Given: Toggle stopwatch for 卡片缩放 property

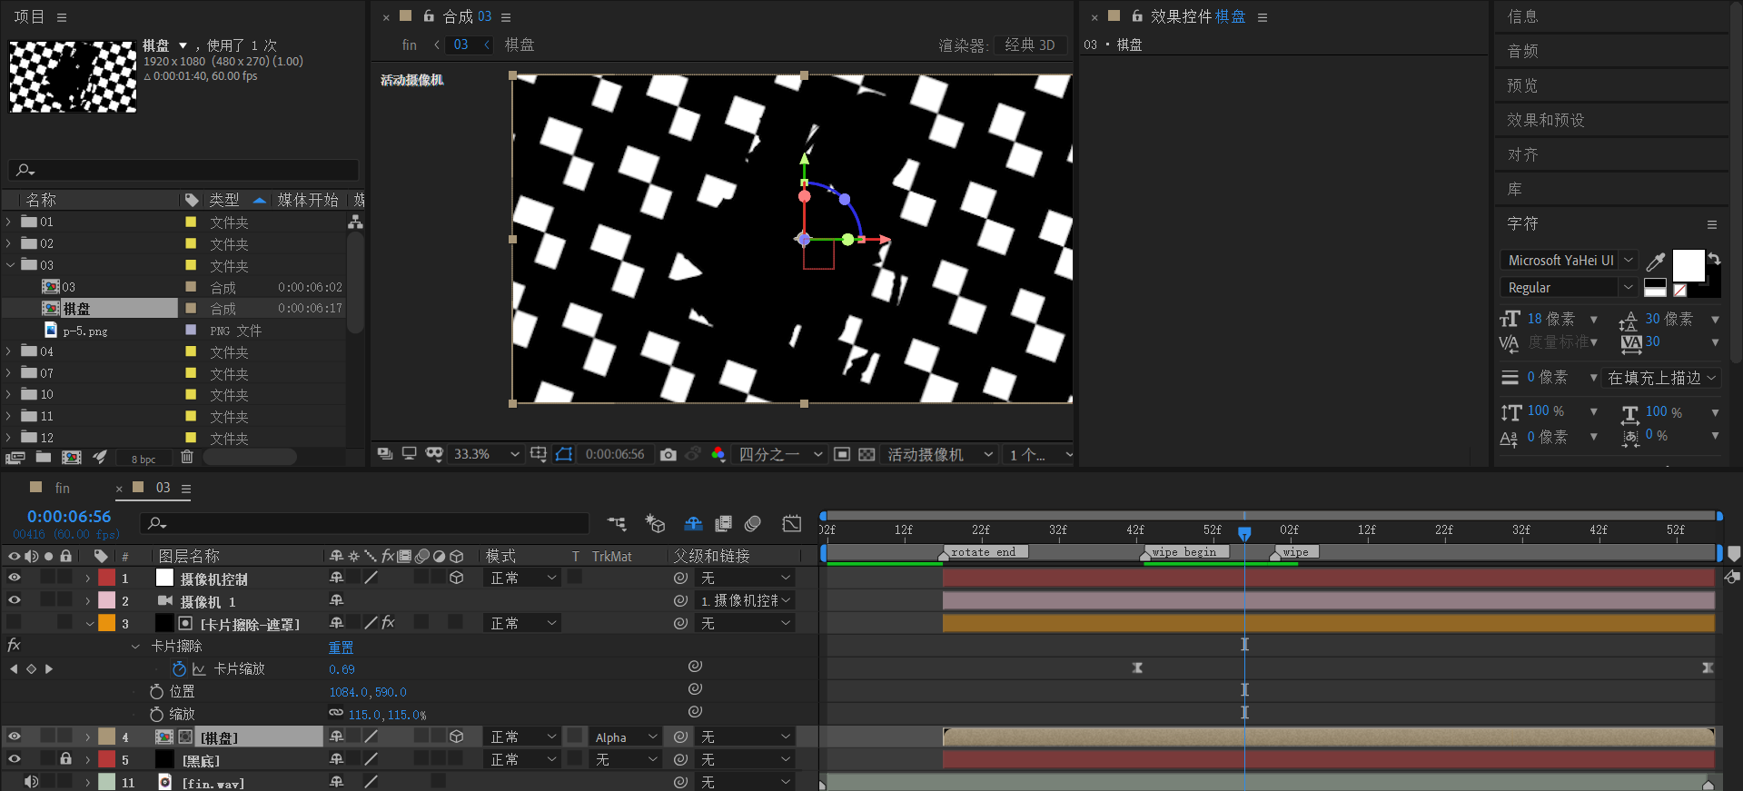Looking at the screenshot, I should [179, 669].
